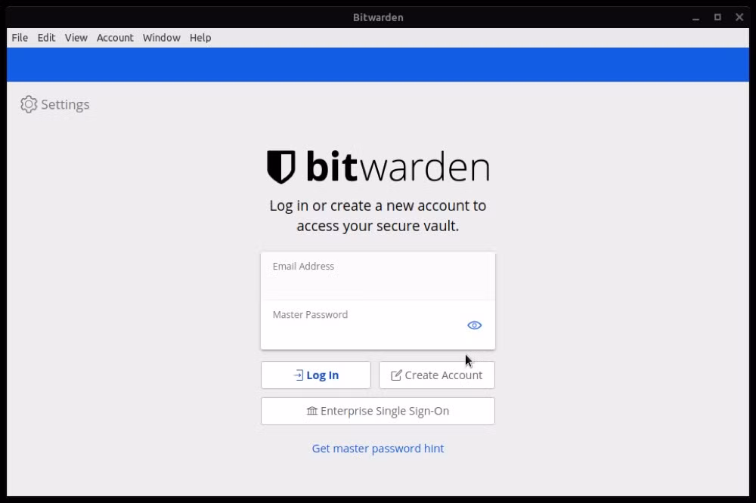Image resolution: width=756 pixels, height=503 pixels.
Task: Open the View menu
Action: 76,38
